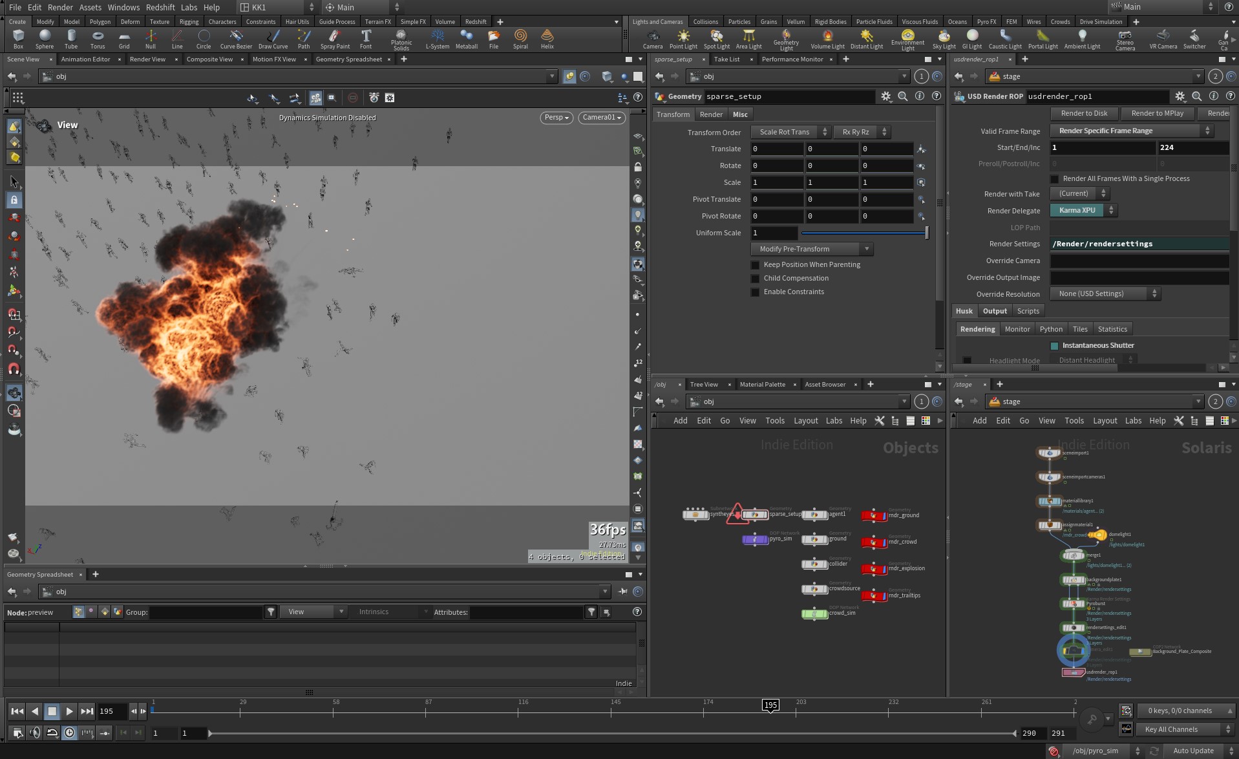This screenshot has width=1239, height=759.
Task: Add an Environment Light
Action: pos(907,39)
